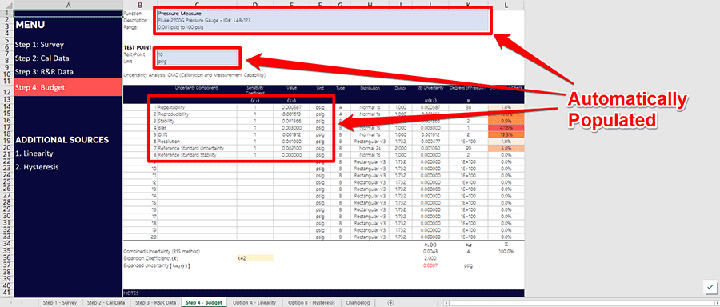Select column A header
The width and height of the screenshot is (720, 307).
click(x=68, y=5)
